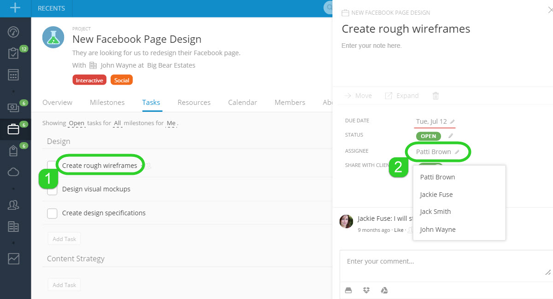The height and width of the screenshot is (299, 553).
Task: Open the All milestones filter dropdown
Action: (x=118, y=123)
